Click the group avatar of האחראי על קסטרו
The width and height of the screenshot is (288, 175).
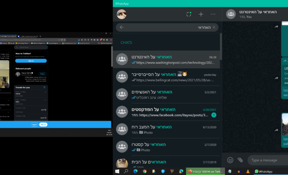[122, 147]
